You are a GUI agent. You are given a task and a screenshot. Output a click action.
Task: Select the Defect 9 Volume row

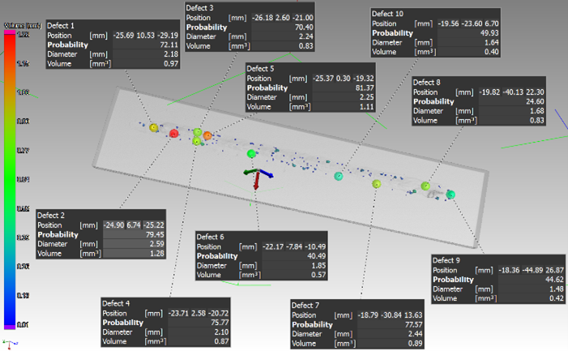pyautogui.click(x=498, y=297)
